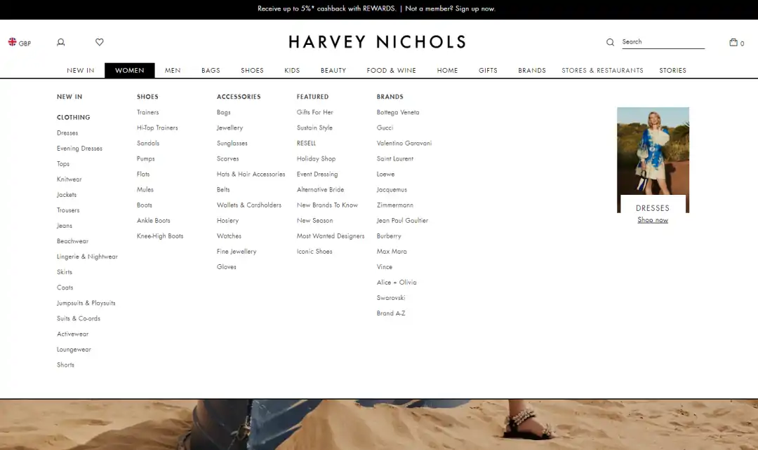Select Tops under Clothing
Viewport: 758px width, 450px height.
[63, 164]
